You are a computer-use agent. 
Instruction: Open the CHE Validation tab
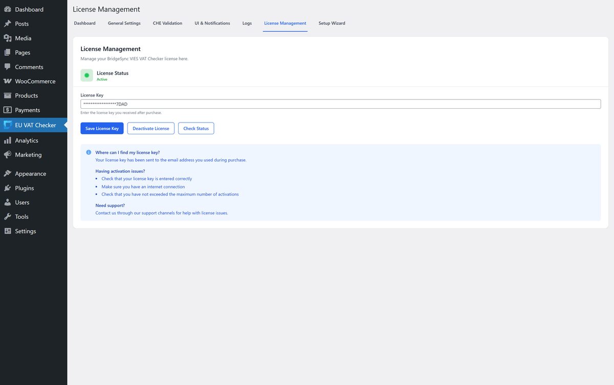pyautogui.click(x=167, y=23)
